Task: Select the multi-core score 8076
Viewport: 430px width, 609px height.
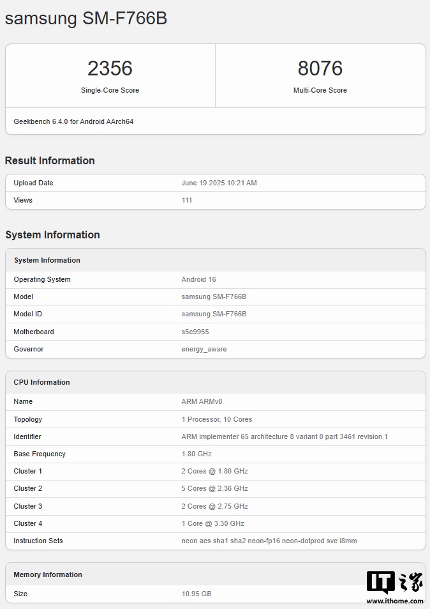Action: tap(320, 68)
